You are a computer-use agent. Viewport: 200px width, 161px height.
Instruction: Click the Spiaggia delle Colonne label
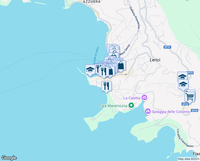(x=171, y=111)
